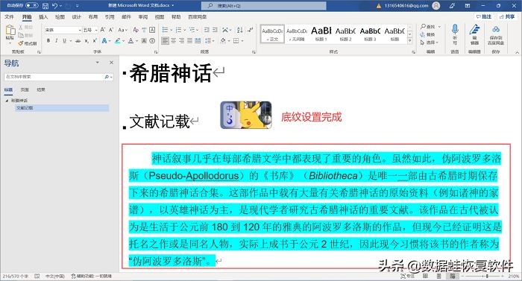Click the Numbering list icon

178,30
